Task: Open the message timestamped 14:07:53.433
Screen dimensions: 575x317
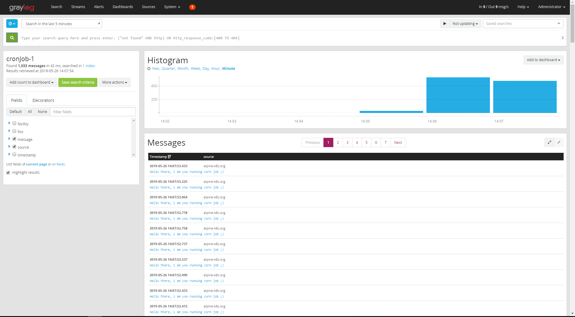Action: pyautogui.click(x=356, y=169)
